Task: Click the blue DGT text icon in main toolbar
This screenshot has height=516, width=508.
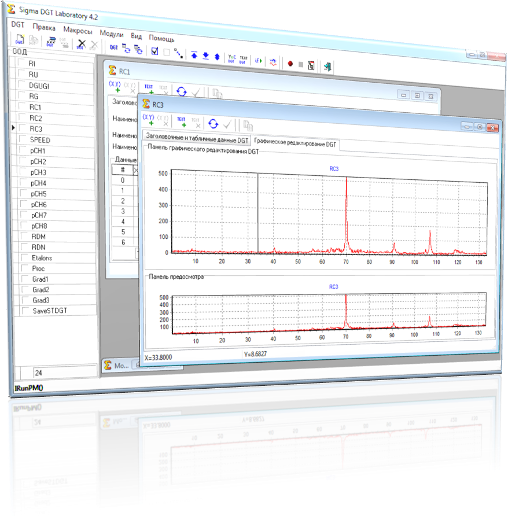Action: 113,47
